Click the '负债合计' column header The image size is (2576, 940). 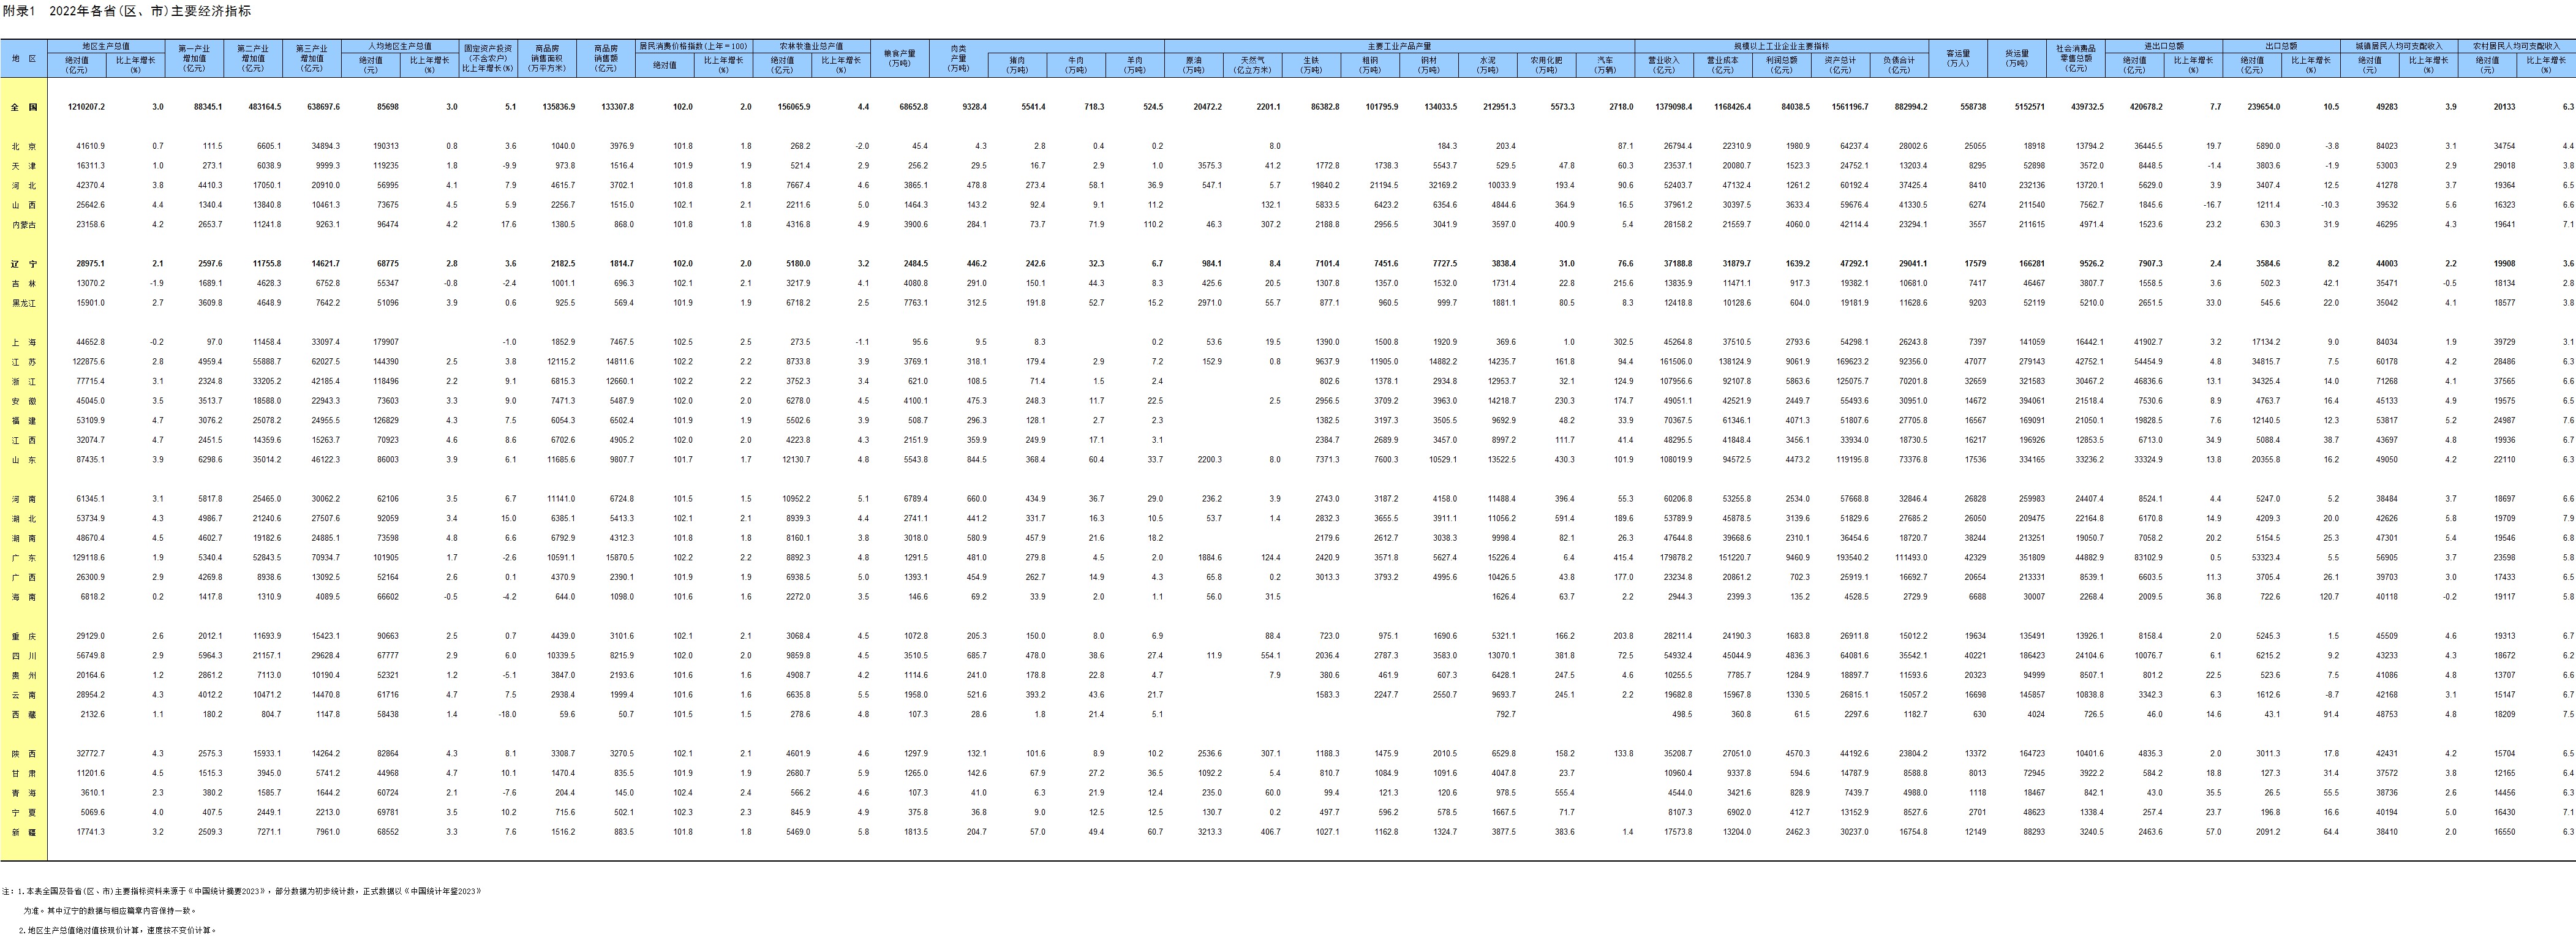pyautogui.click(x=1900, y=65)
